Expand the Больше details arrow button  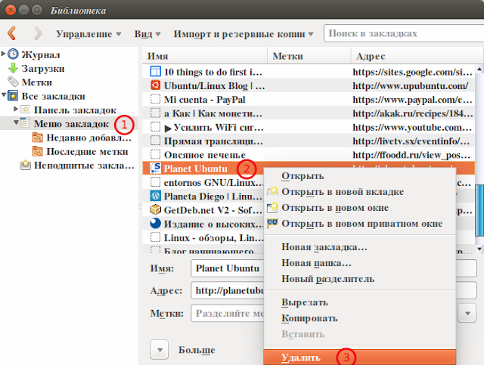[160, 350]
